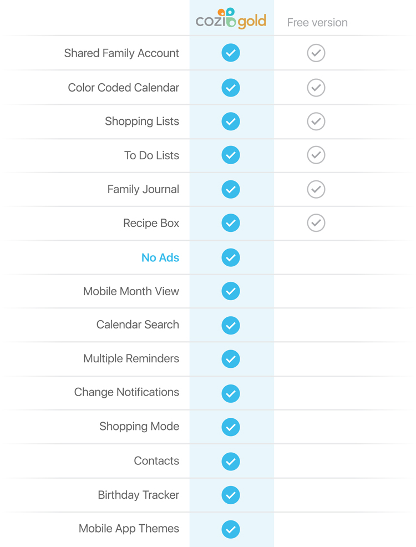
Task: Click blue checkmark for Change Notifications
Action: click(231, 393)
